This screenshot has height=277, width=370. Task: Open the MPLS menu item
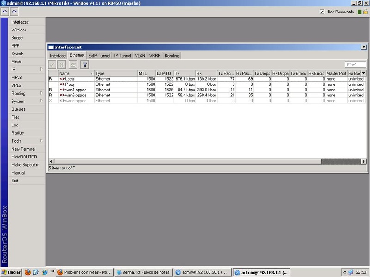[17, 78]
